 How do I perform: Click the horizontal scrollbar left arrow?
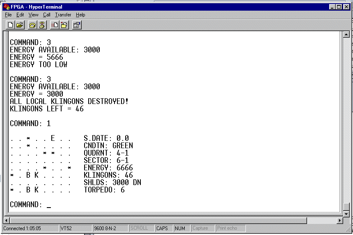tap(7, 221)
